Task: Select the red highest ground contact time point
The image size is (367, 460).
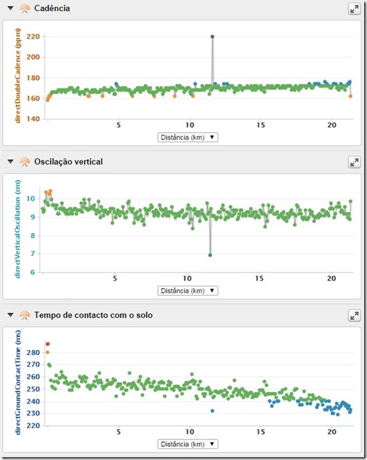Action: [x=48, y=344]
